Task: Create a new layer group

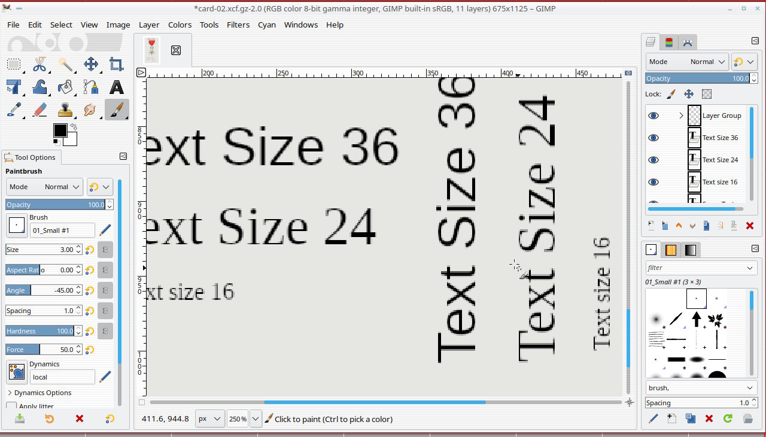Action: point(665,226)
